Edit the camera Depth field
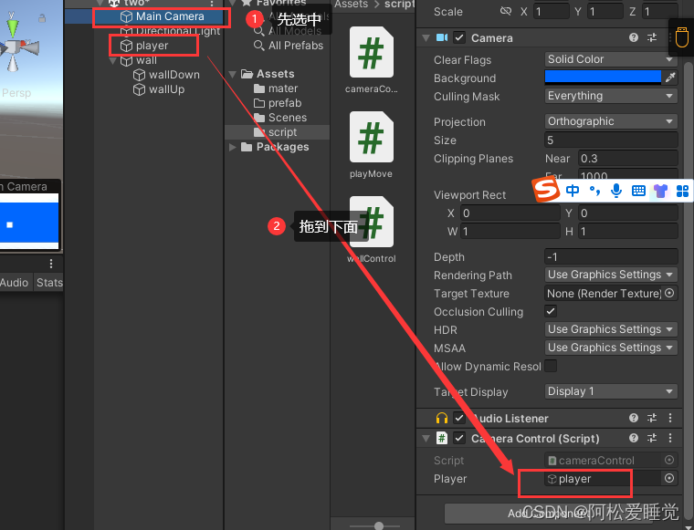The height and width of the screenshot is (530, 694). tap(611, 257)
